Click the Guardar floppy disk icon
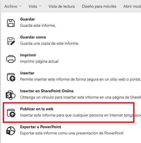141x143 pixels. pos(11,23)
